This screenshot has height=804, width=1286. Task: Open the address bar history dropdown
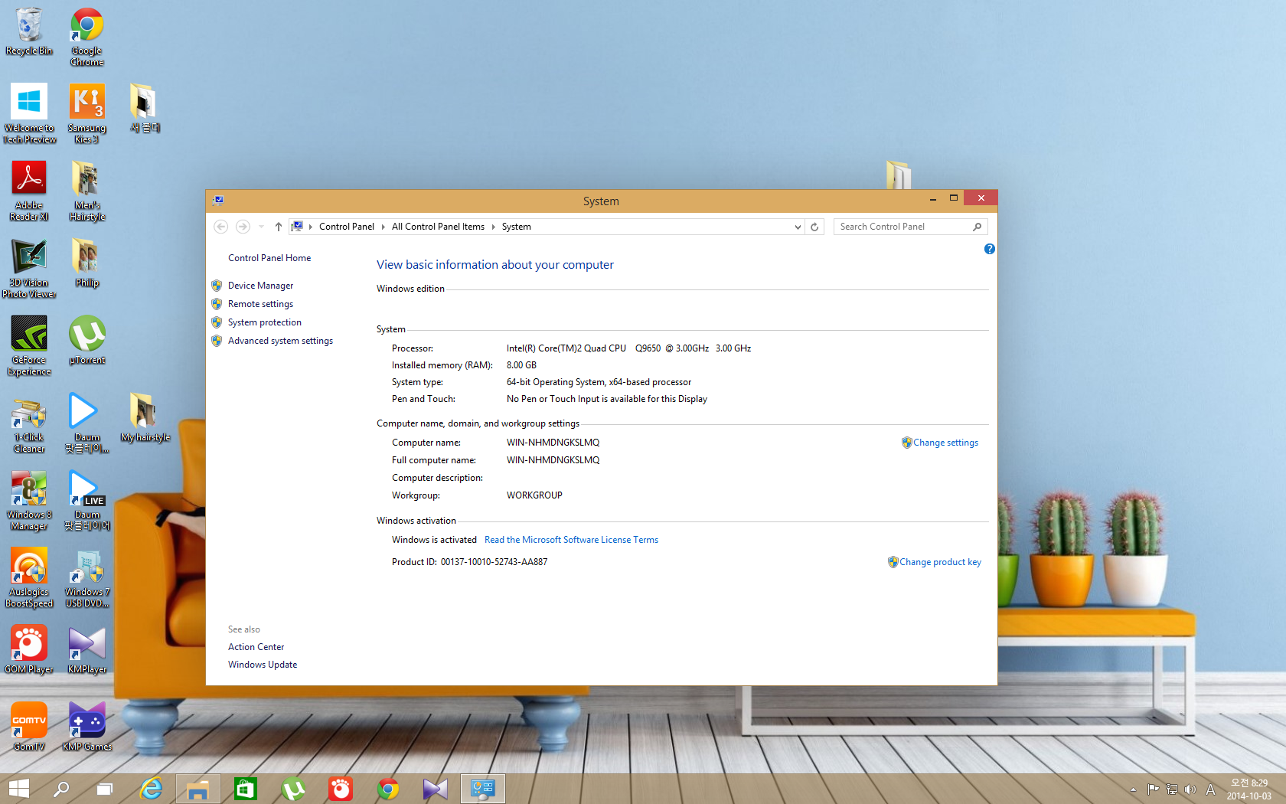point(798,227)
